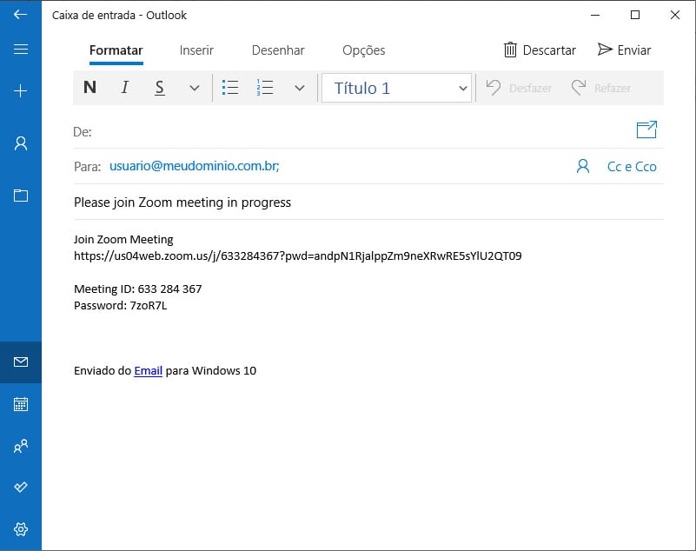Click the De sender field
Screen dimensions: 696x551
click(368, 132)
